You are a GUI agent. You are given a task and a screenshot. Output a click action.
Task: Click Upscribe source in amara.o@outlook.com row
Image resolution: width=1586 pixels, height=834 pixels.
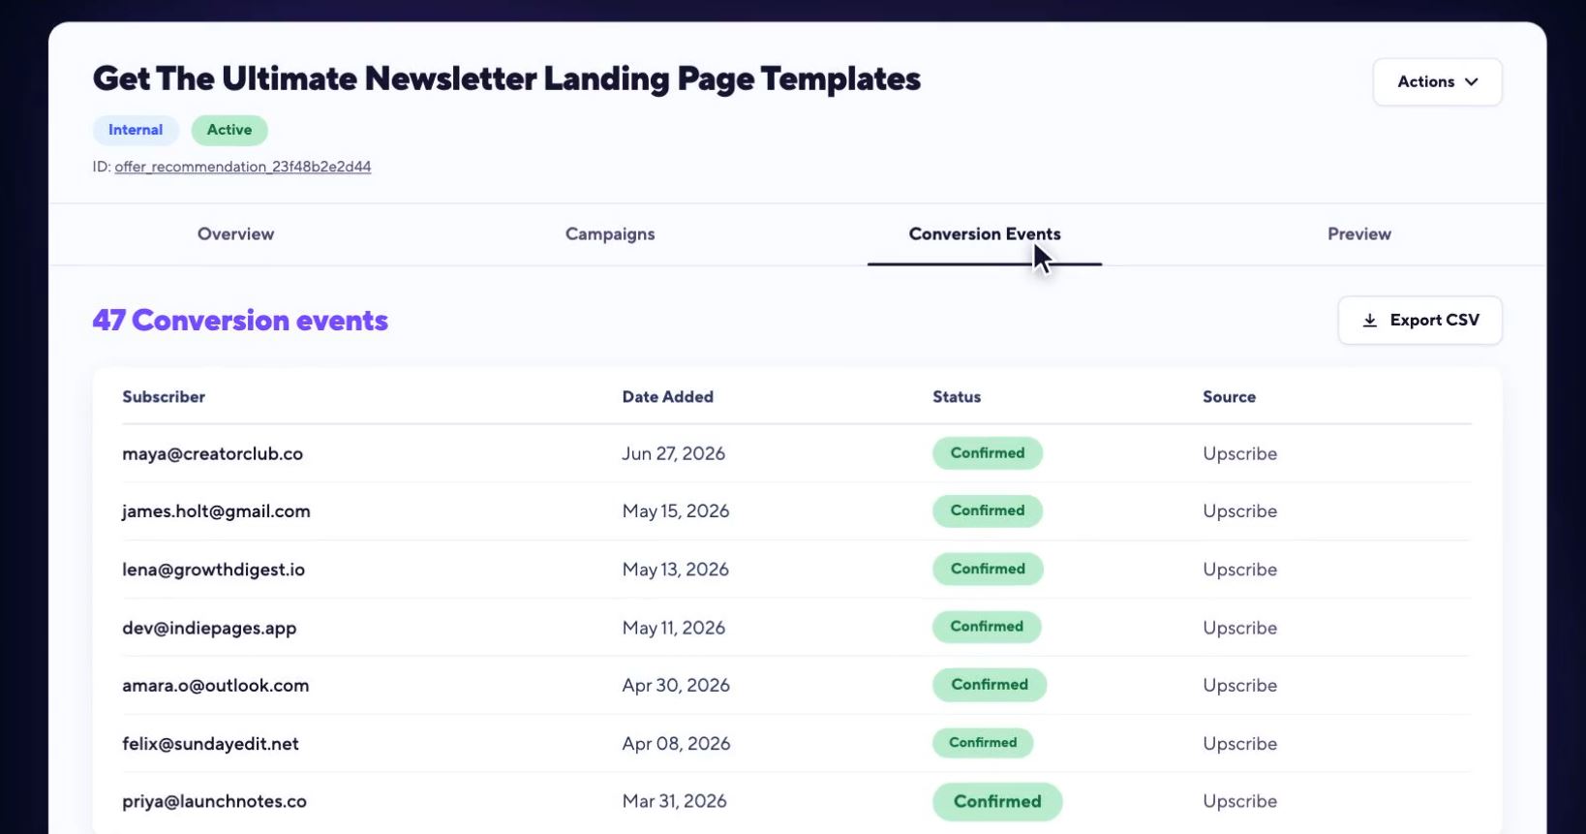pyautogui.click(x=1239, y=686)
